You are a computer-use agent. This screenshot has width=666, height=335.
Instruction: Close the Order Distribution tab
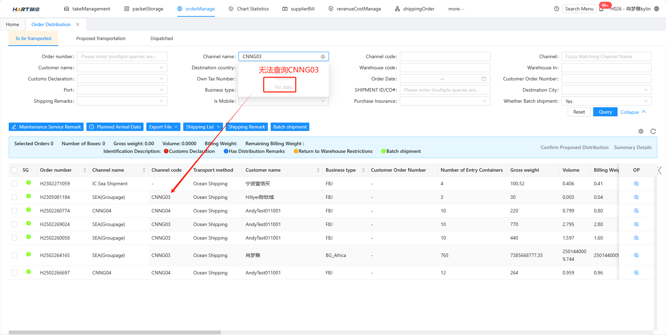pyautogui.click(x=78, y=24)
